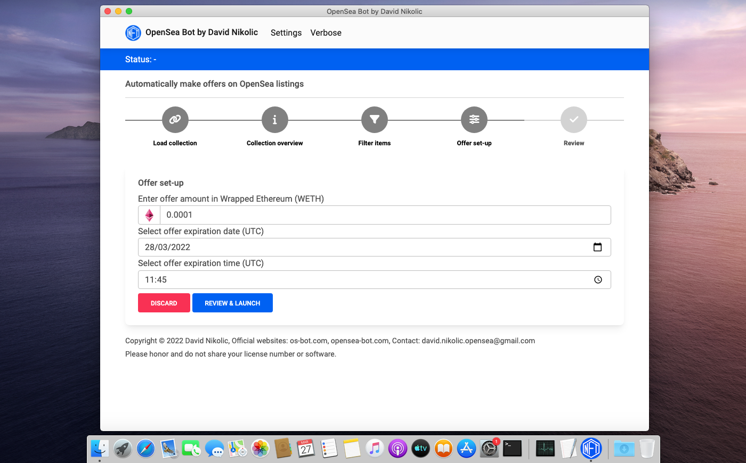This screenshot has height=463, width=746.
Task: Open Maps from the dock
Action: [238, 449]
